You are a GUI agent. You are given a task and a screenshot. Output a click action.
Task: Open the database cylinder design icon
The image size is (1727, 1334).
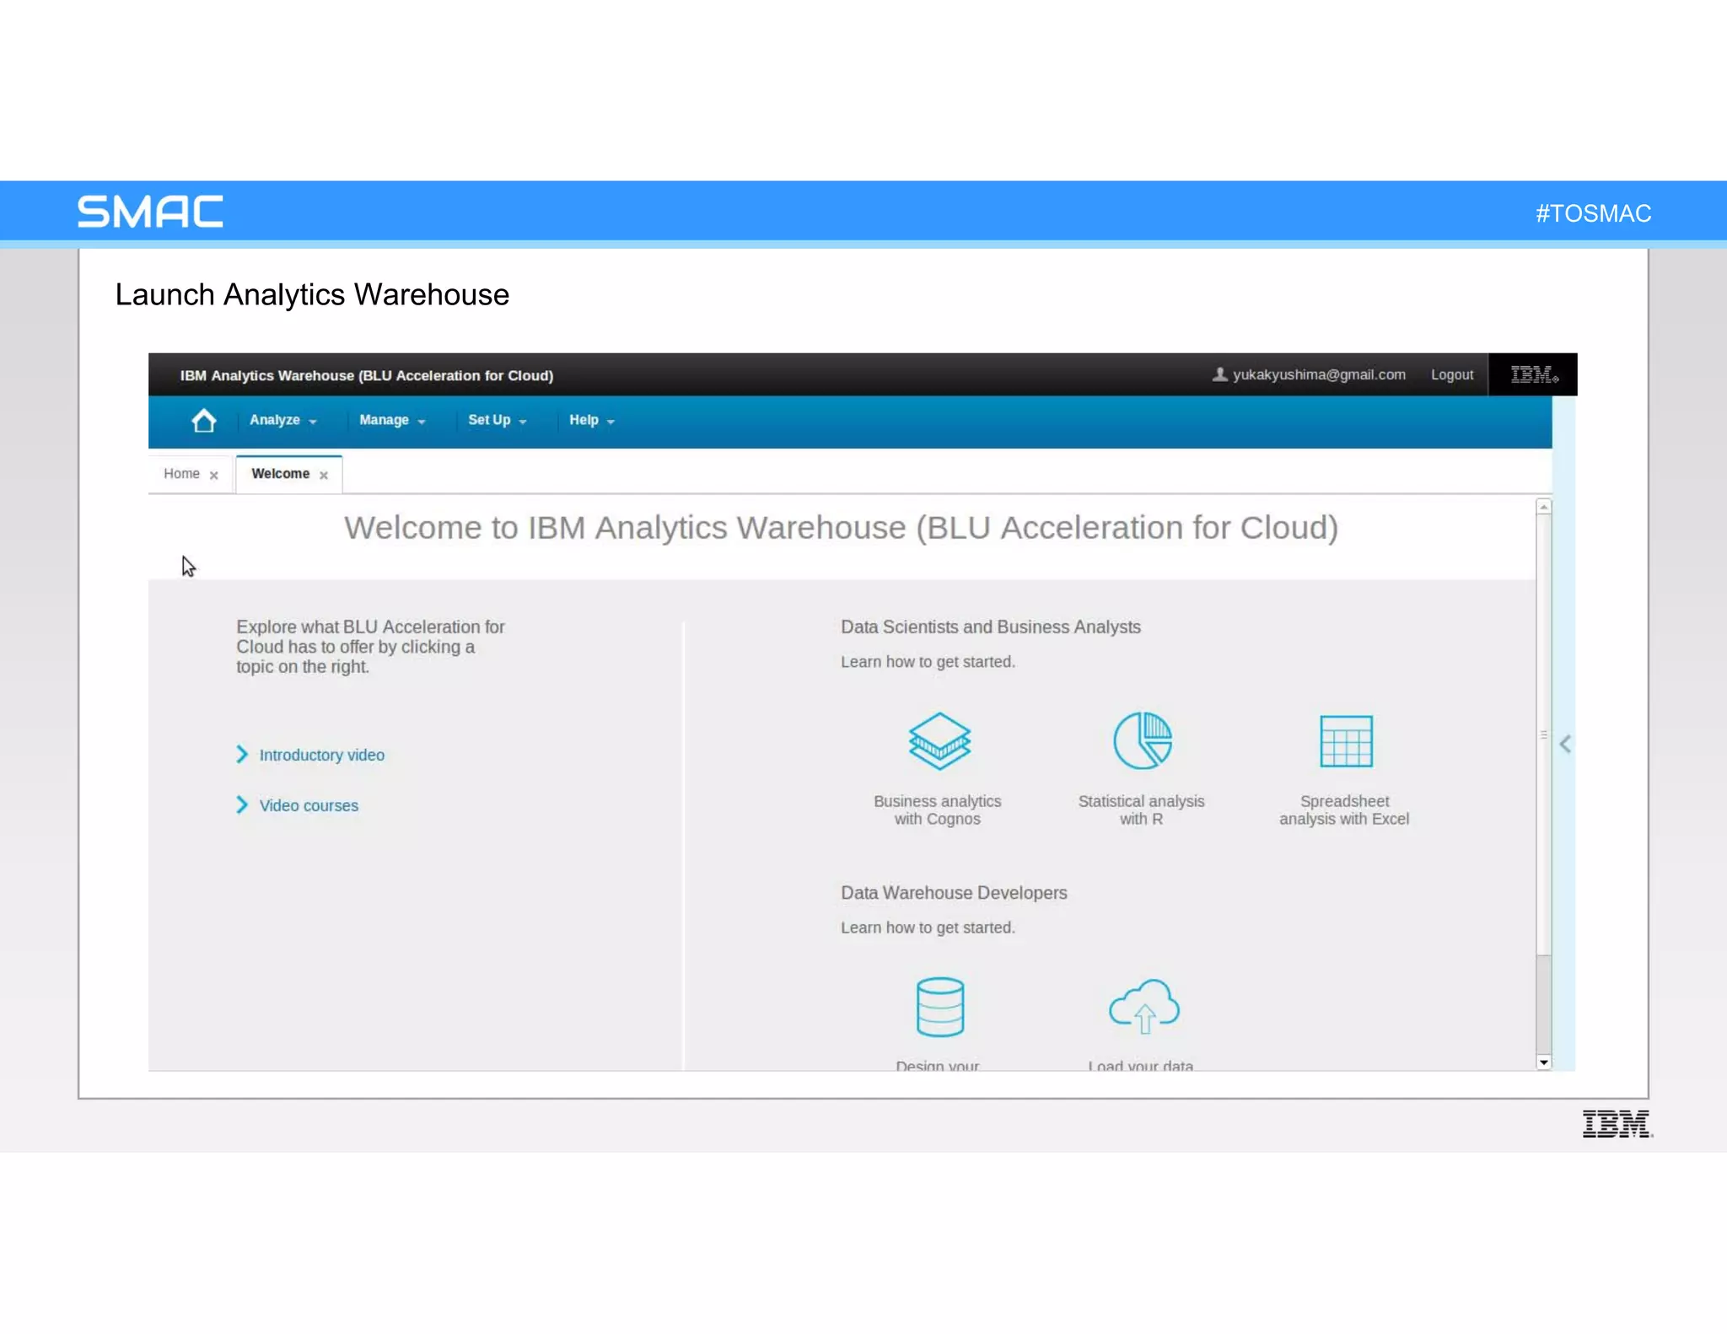tap(940, 1007)
